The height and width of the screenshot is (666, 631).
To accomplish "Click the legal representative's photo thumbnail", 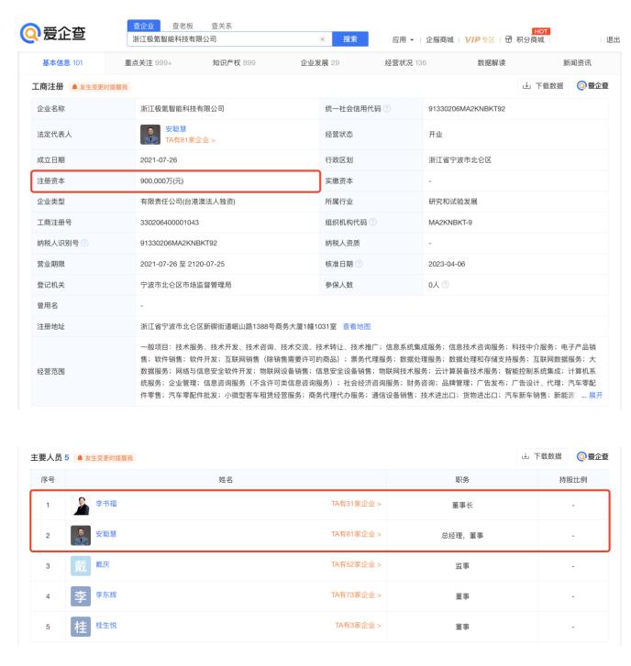I will click(150, 135).
